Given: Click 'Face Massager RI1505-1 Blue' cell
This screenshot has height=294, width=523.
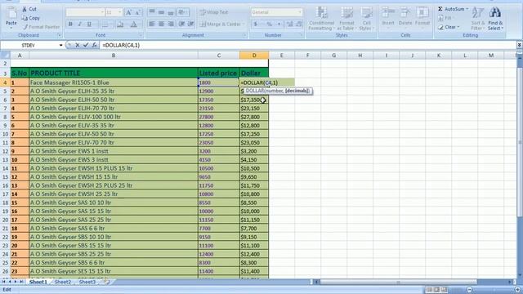Looking at the screenshot, I should coord(114,82).
